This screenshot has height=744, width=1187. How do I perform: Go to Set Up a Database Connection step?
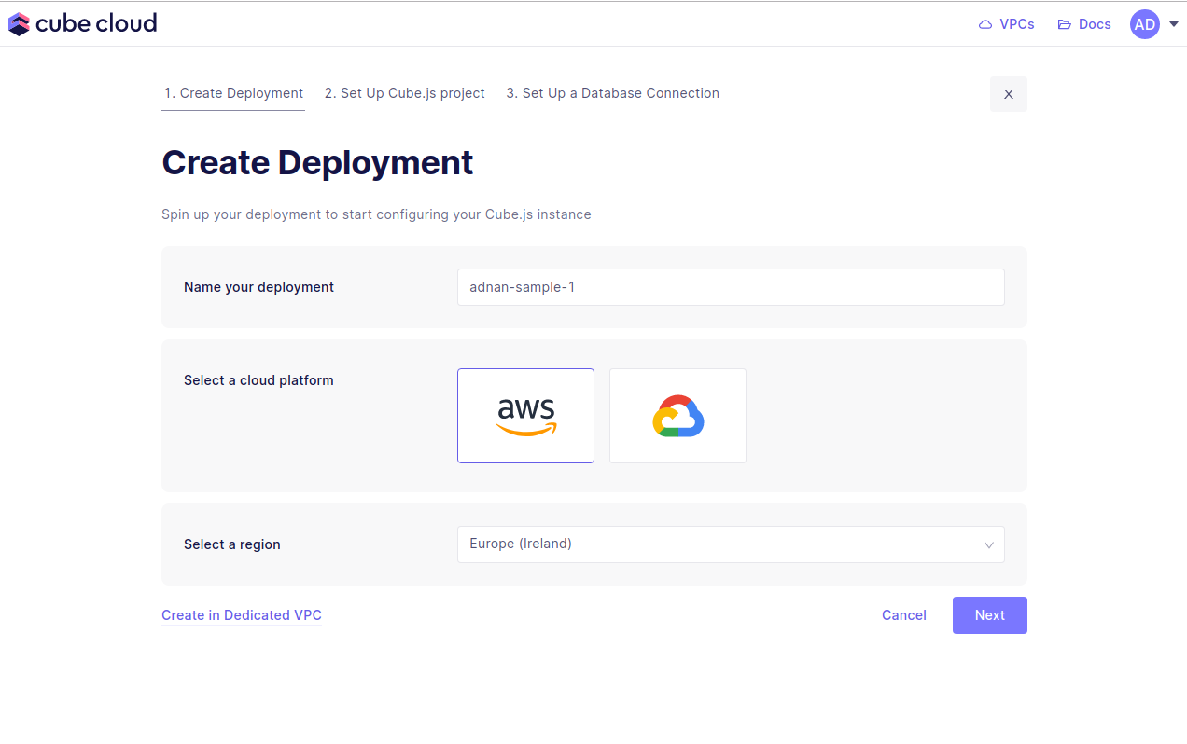(x=612, y=93)
